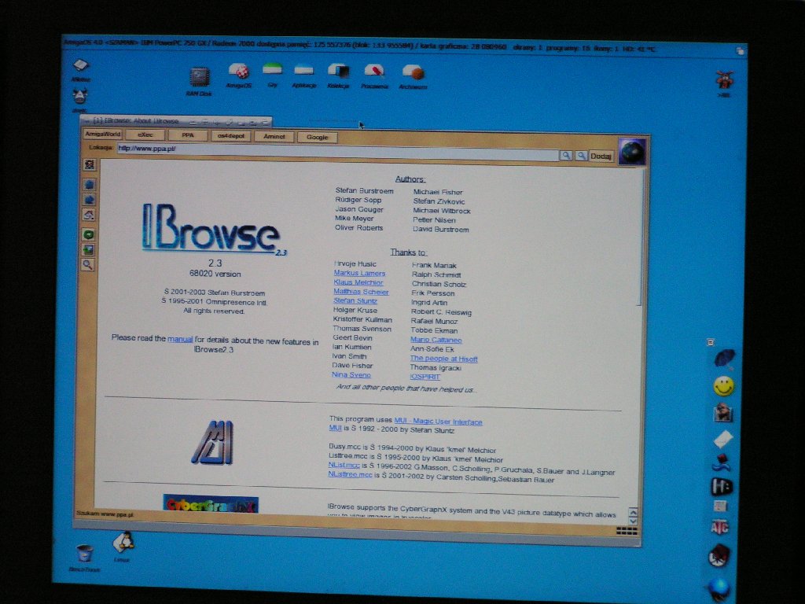This screenshot has width=805, height=604.
Task: Follow the Matthias Scheler link
Action: 361,292
